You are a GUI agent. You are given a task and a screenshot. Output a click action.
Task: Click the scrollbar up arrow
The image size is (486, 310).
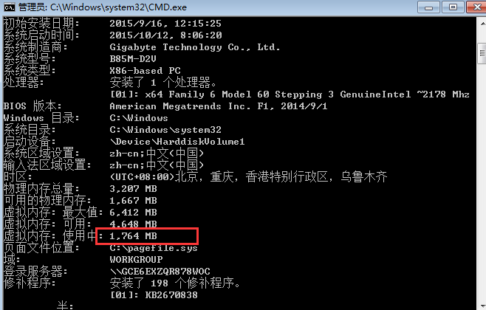coord(482,24)
